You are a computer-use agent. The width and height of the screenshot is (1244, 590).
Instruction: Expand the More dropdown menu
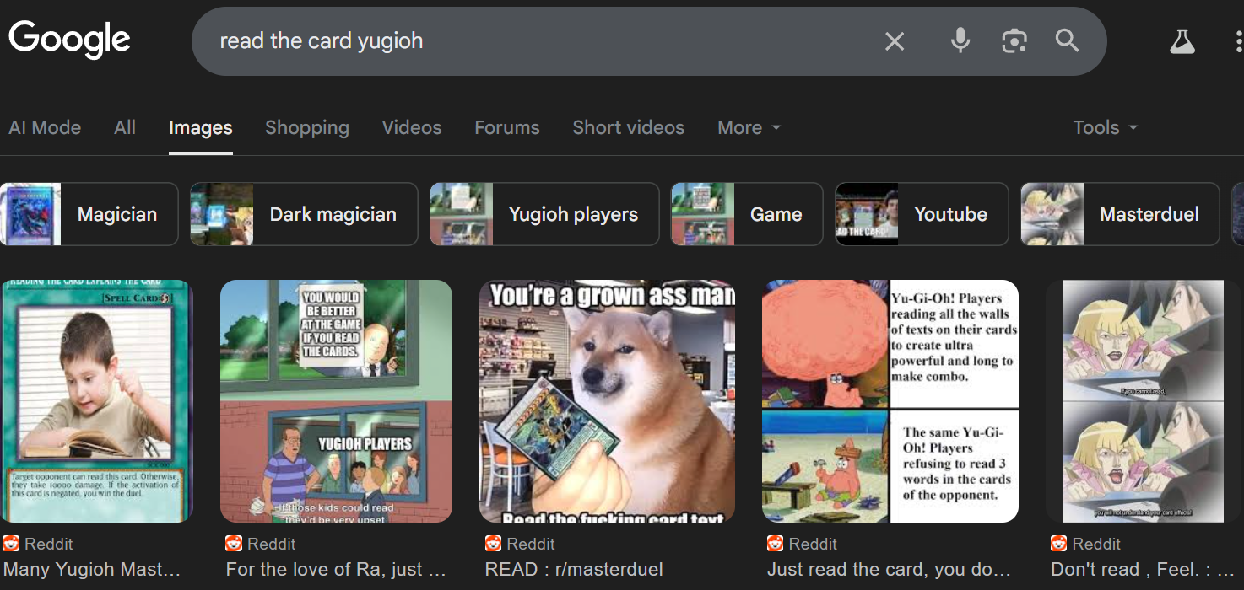pos(749,128)
